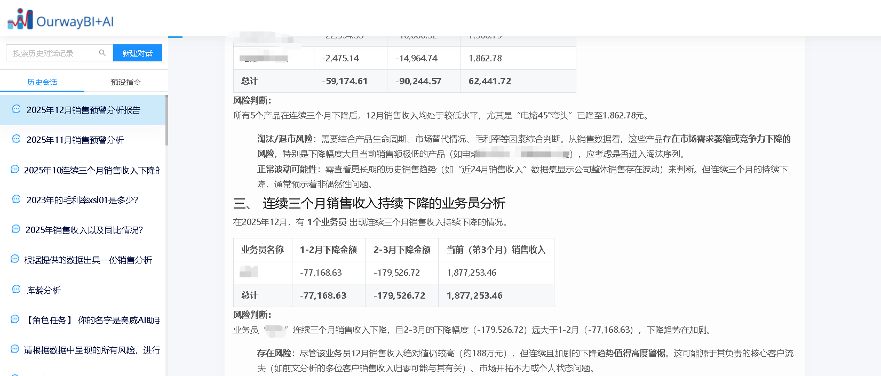Open the 2025年10连续三个月销售收入下降 conversation
This screenshot has width=881, height=376.
coord(91,170)
